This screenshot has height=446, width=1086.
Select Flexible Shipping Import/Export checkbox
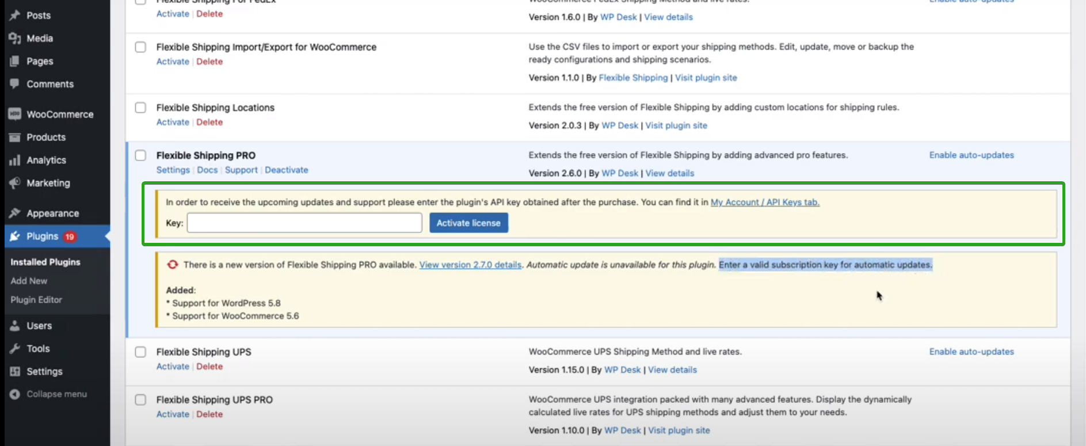pyautogui.click(x=140, y=47)
